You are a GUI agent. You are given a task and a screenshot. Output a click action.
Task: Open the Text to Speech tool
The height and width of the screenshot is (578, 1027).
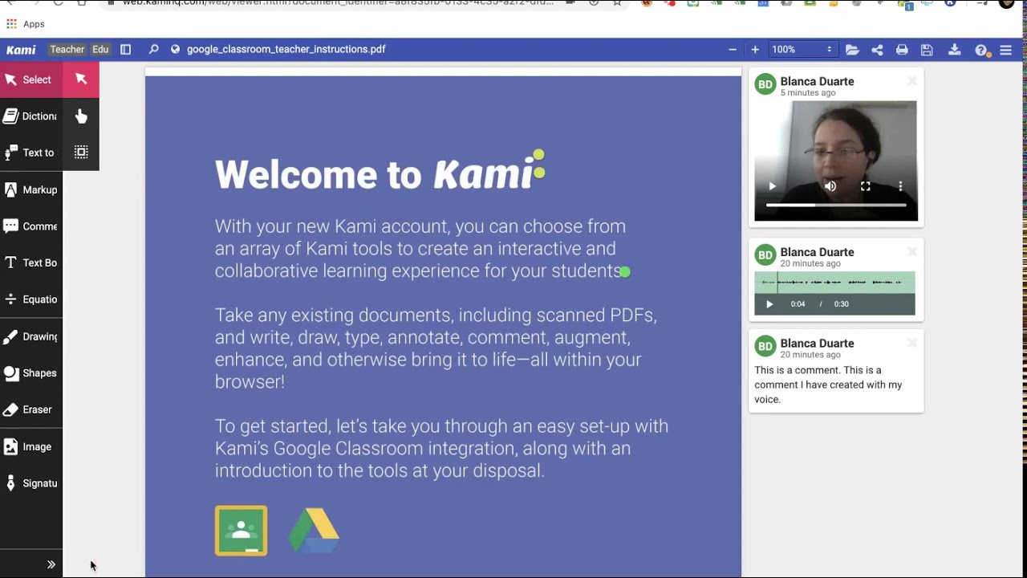click(x=30, y=153)
